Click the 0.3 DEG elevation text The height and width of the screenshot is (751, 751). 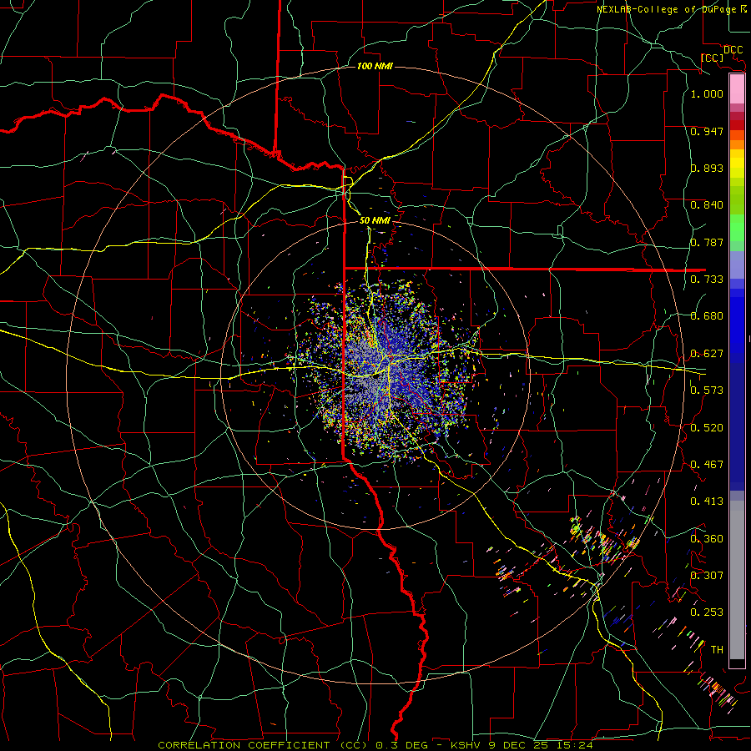[402, 745]
